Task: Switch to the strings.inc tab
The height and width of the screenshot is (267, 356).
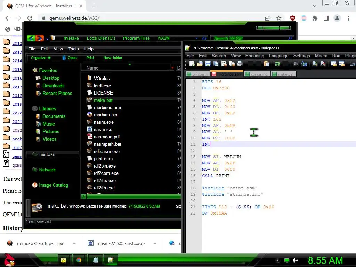Action: (x=257, y=74)
